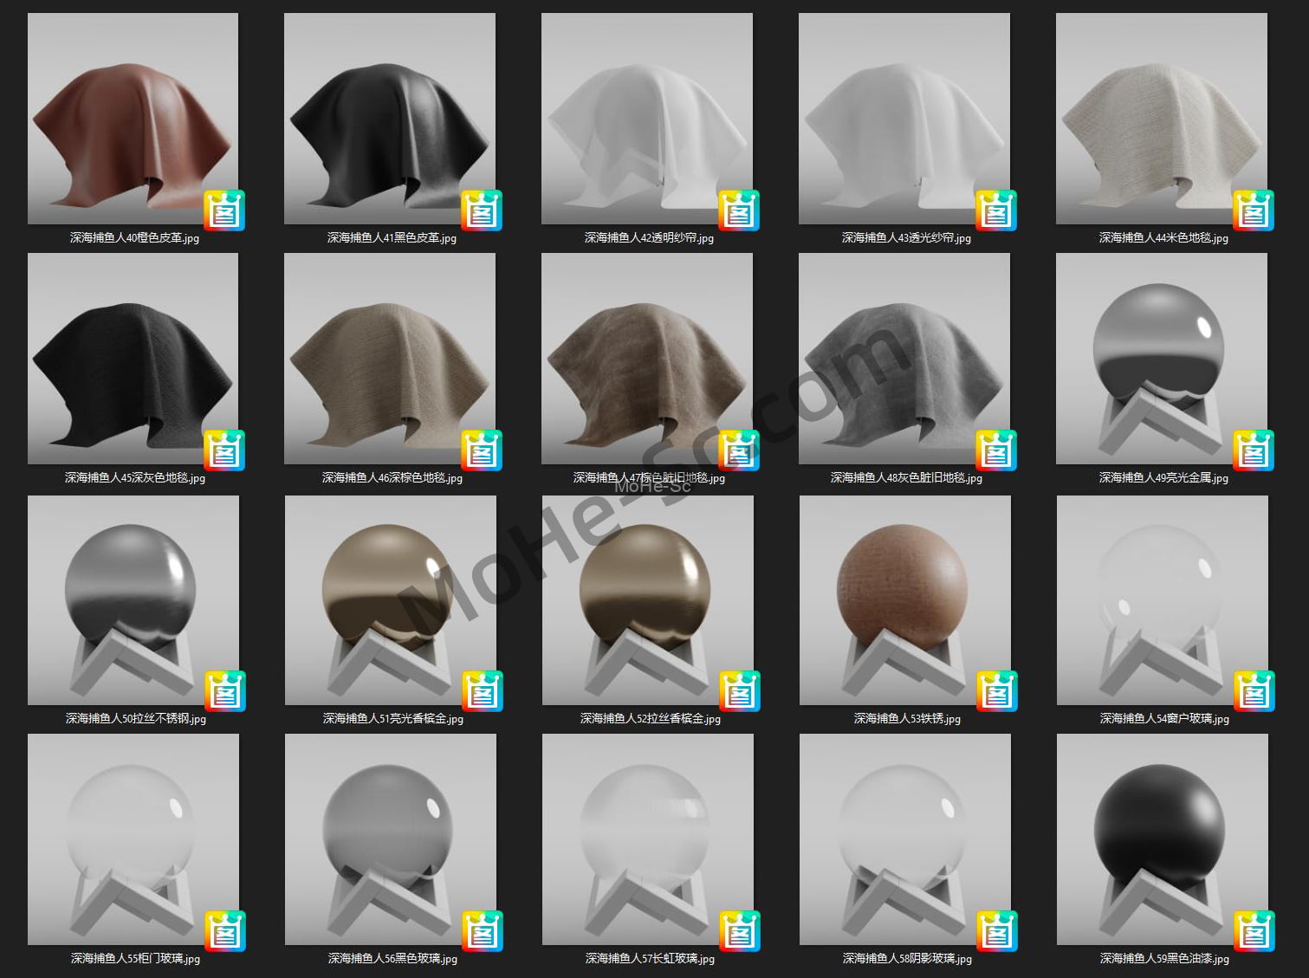The width and height of the screenshot is (1309, 978).
Task: Click the image badge icon on 49亮光金属
Action: click(1254, 450)
